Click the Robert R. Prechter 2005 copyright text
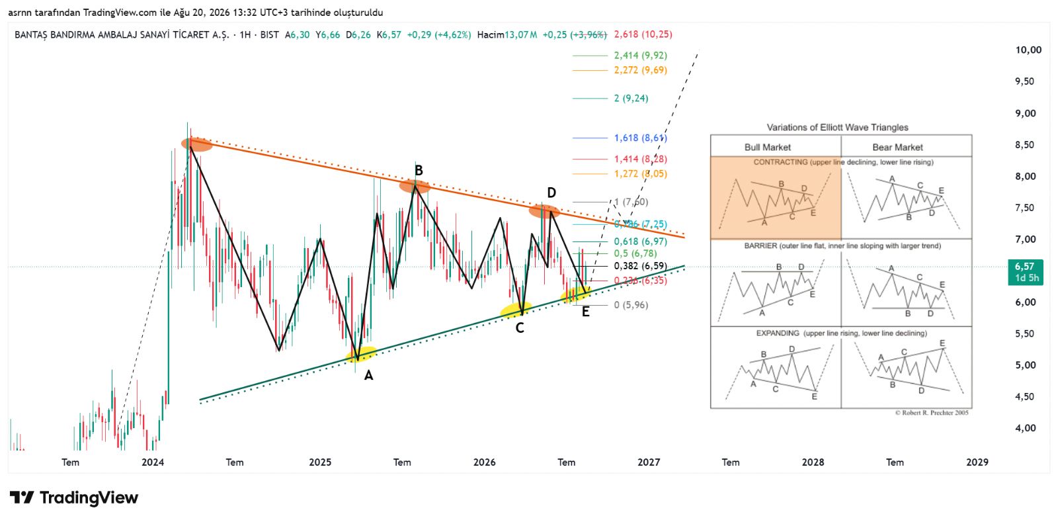The width and height of the screenshot is (1058, 522). [931, 413]
